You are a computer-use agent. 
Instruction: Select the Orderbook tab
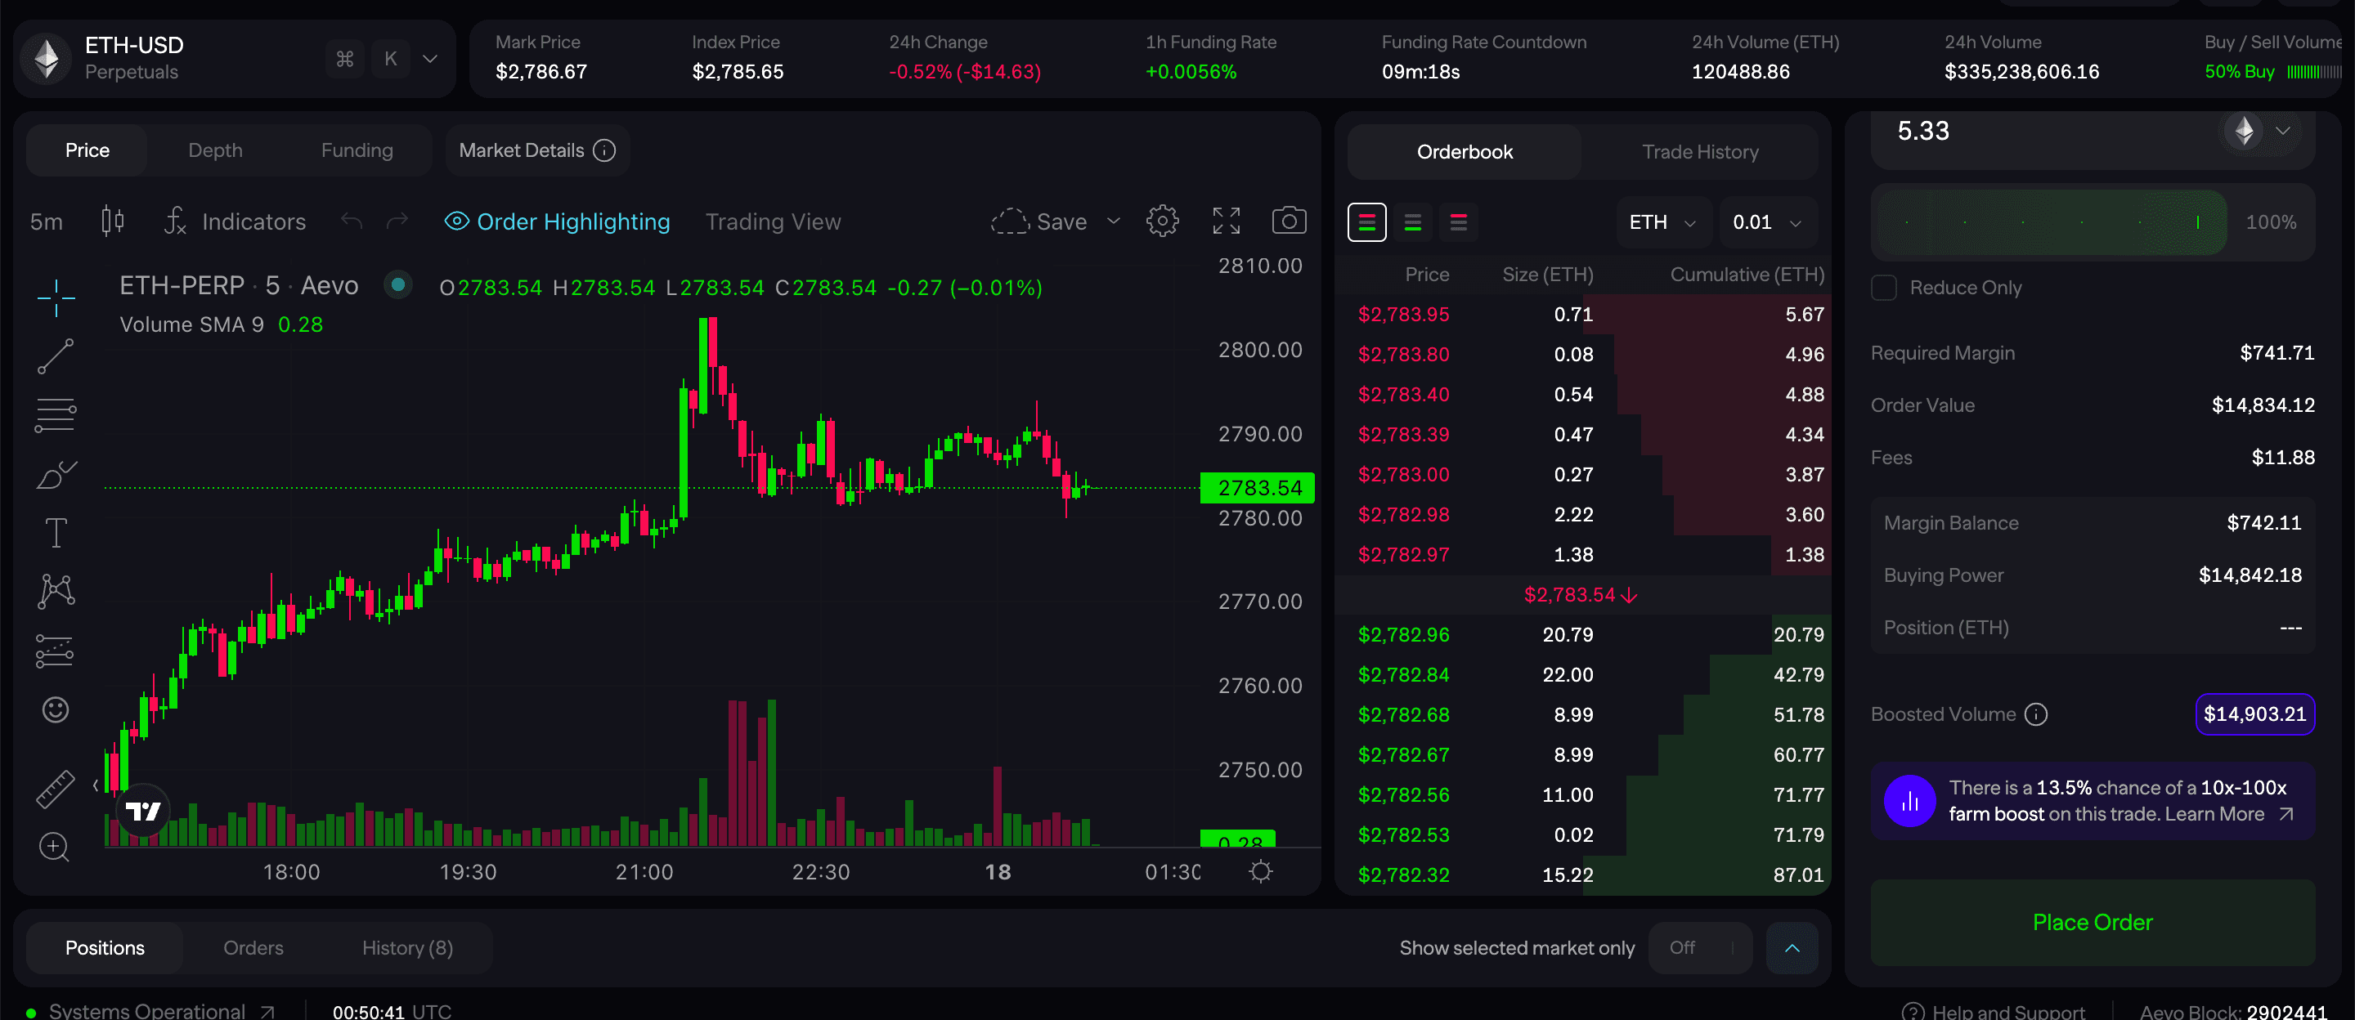coord(1465,152)
